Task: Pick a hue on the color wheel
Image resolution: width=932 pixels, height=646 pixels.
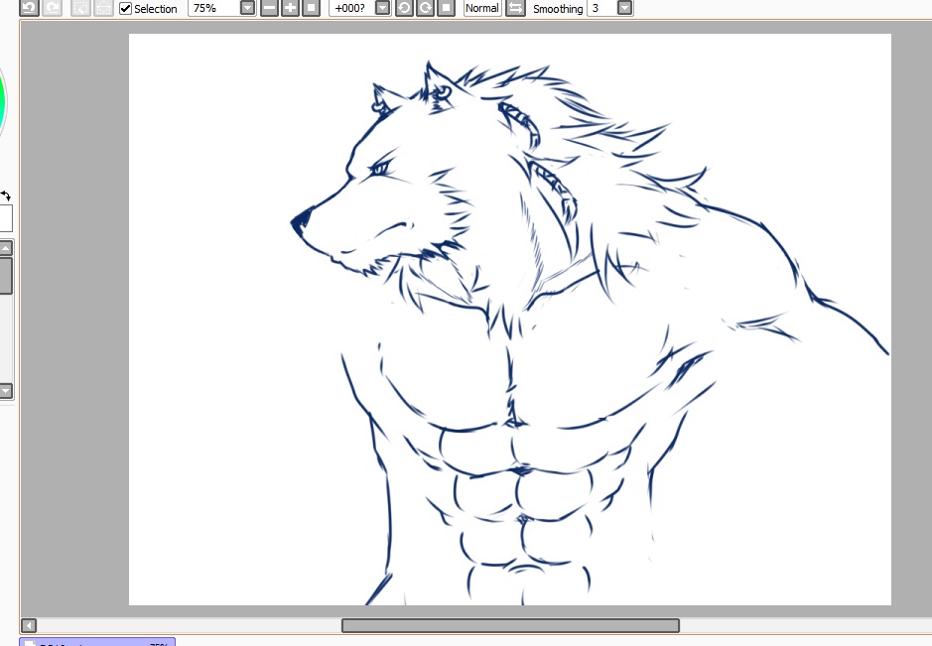Action: (3, 99)
